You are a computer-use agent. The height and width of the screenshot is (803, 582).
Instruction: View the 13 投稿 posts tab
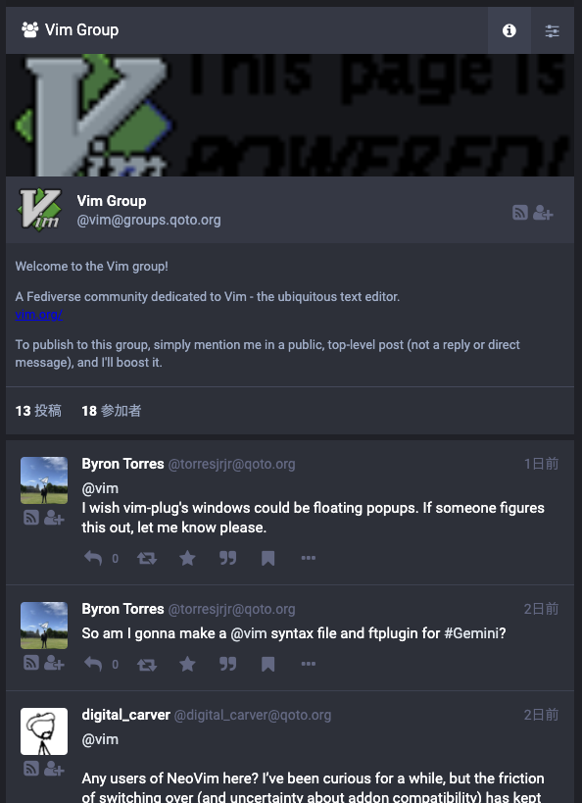(x=38, y=411)
